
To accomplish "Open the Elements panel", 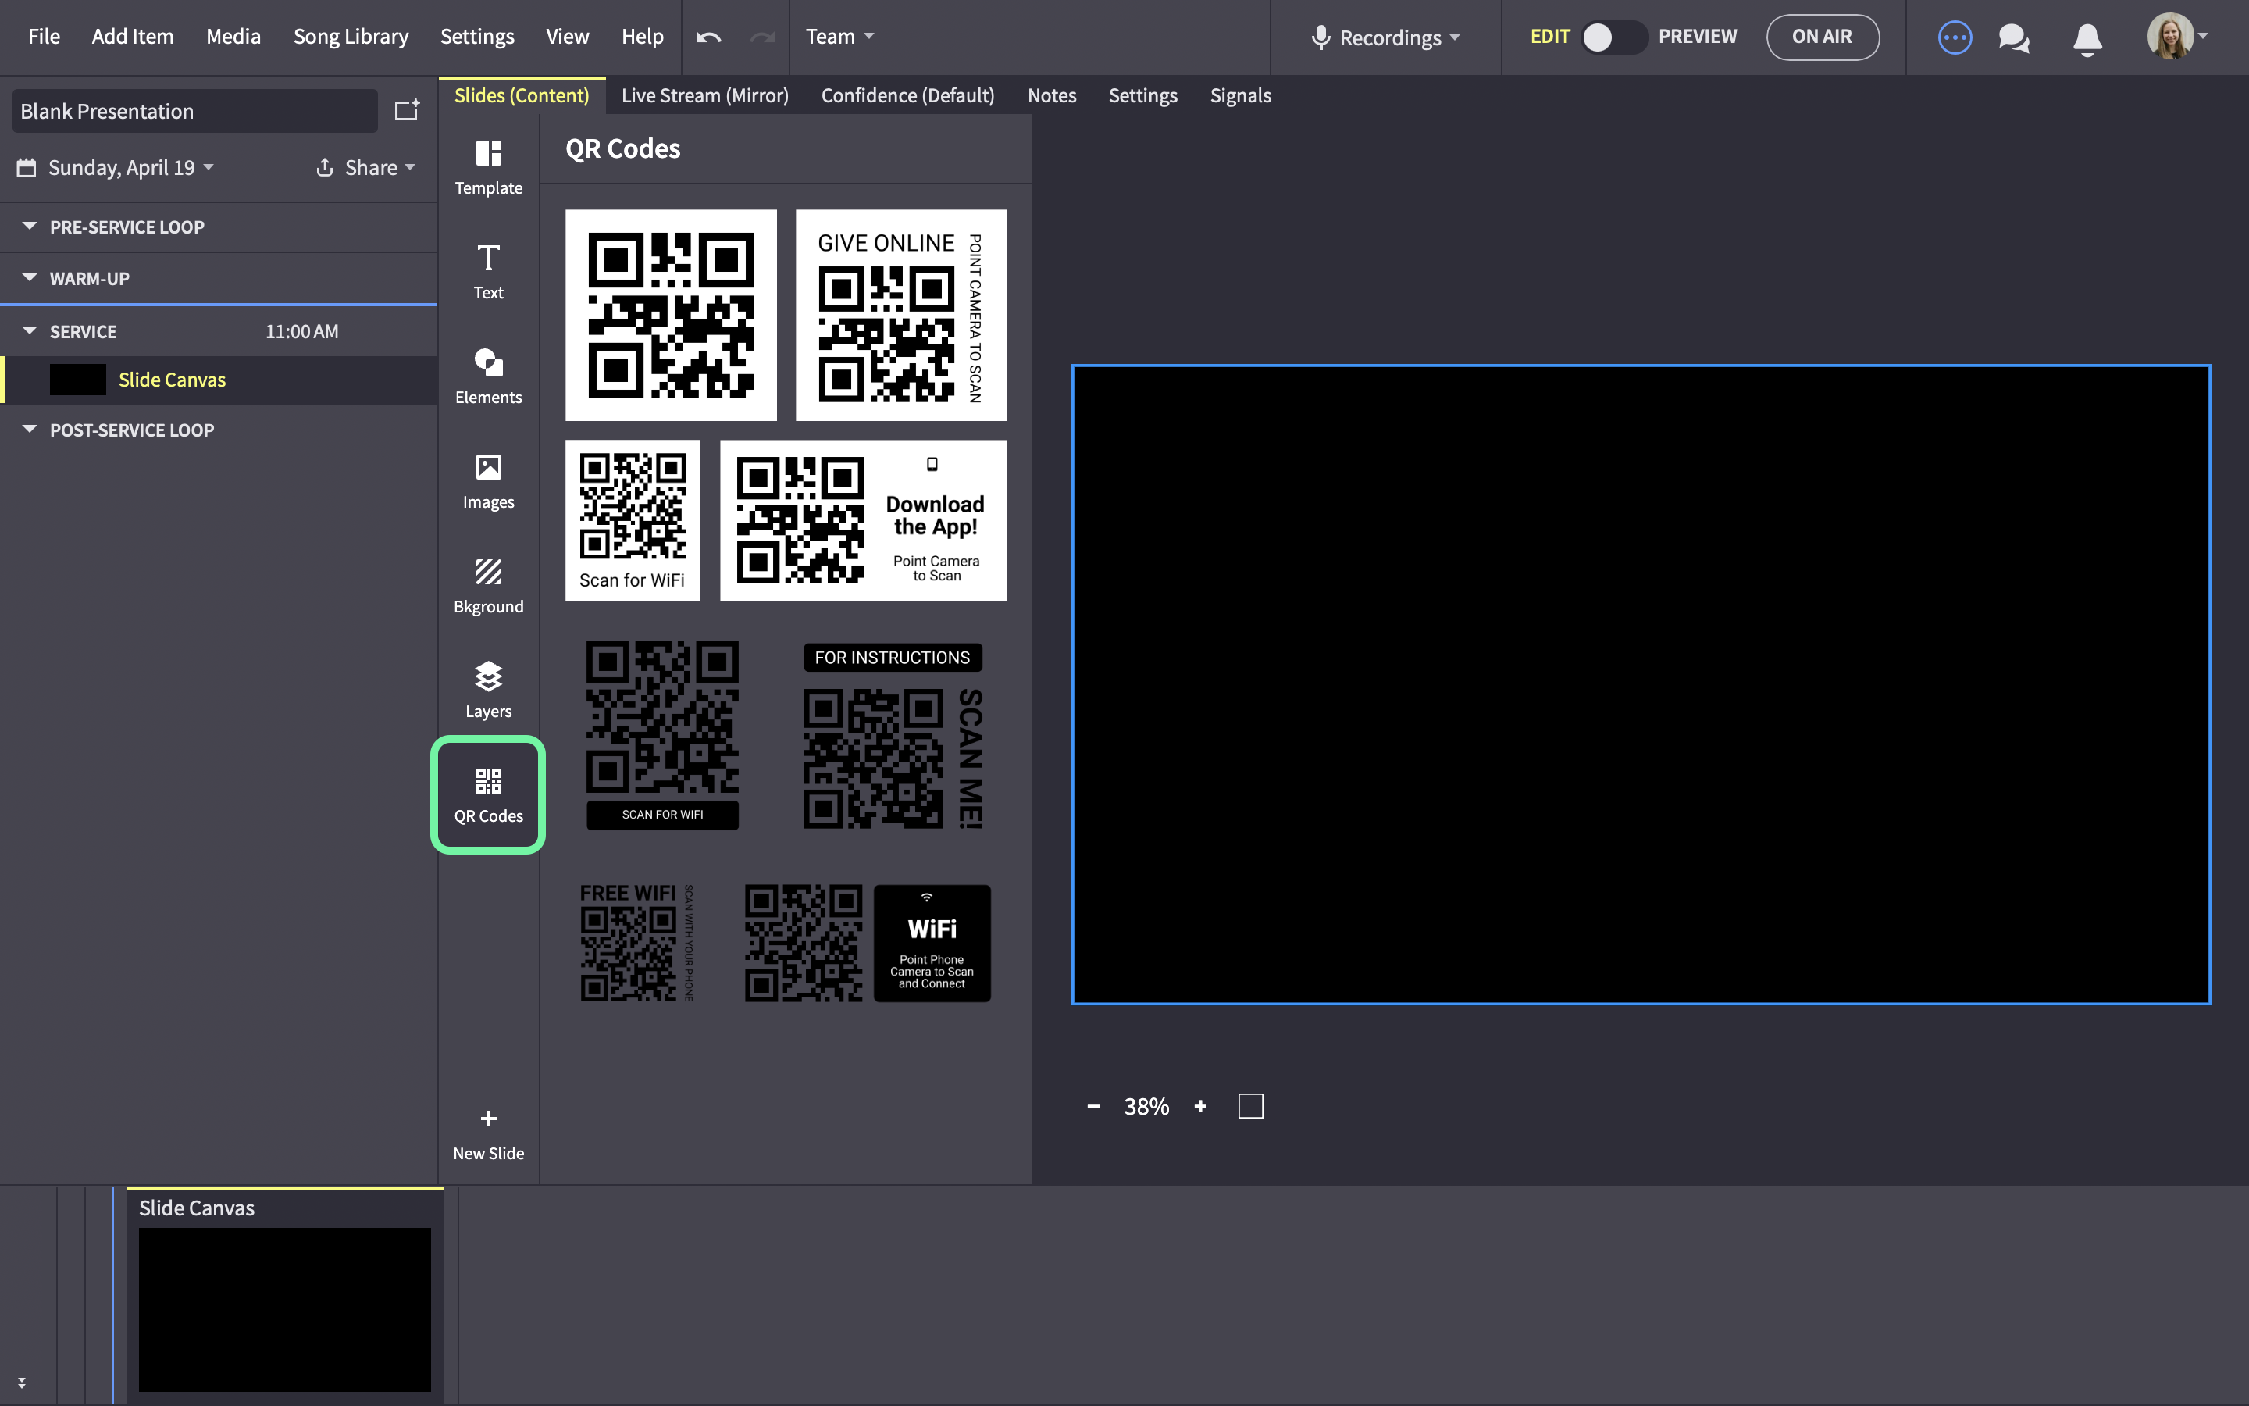I will pos(488,376).
